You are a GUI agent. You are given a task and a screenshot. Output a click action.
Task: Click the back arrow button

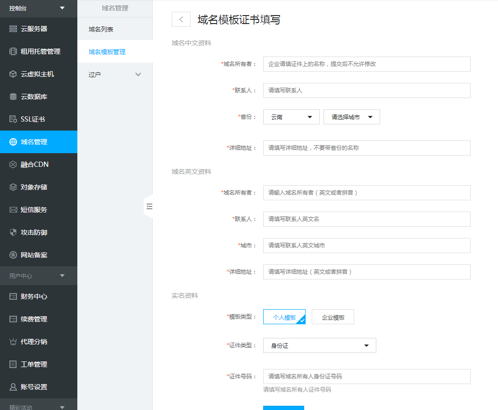[x=181, y=19]
